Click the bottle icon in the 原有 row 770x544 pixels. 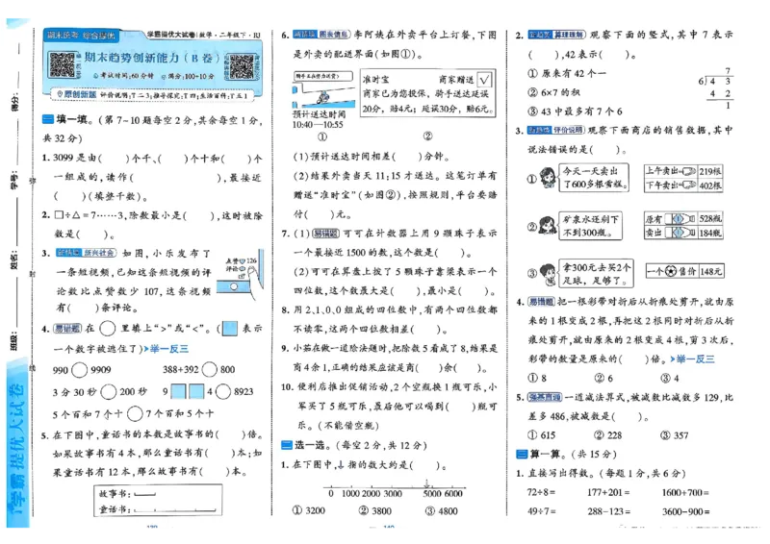tap(680, 219)
